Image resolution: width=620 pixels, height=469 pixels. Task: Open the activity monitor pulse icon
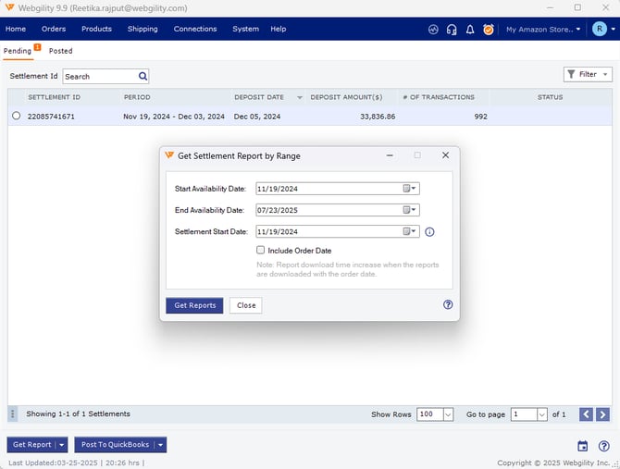(433, 30)
